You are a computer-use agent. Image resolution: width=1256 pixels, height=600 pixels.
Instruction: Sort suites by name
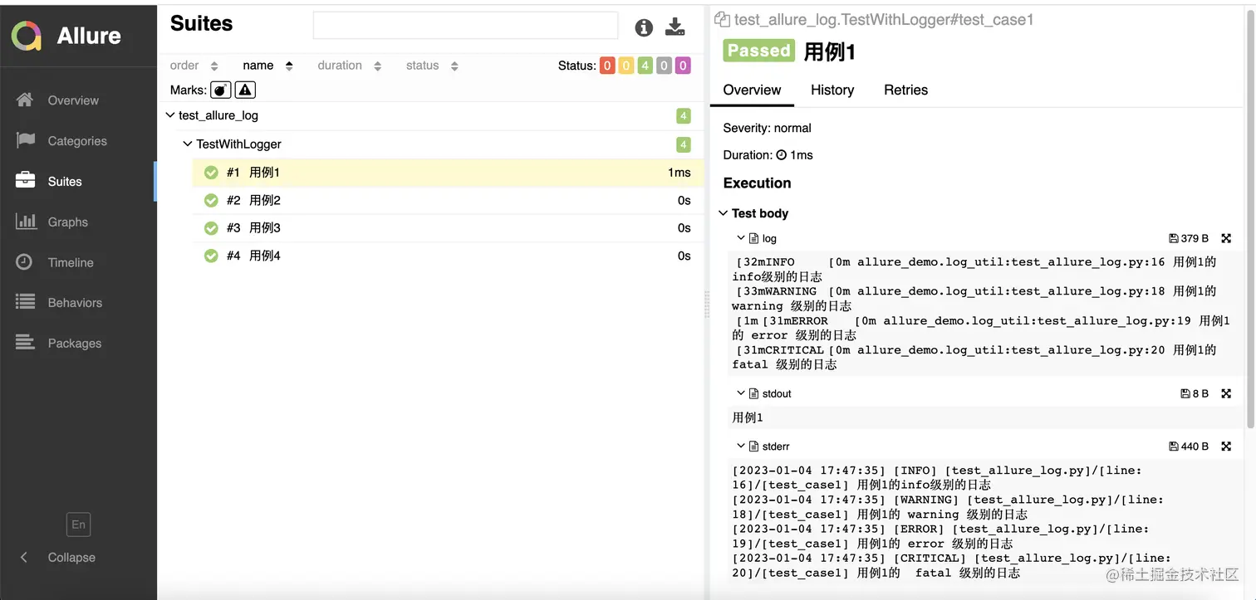pyautogui.click(x=267, y=66)
